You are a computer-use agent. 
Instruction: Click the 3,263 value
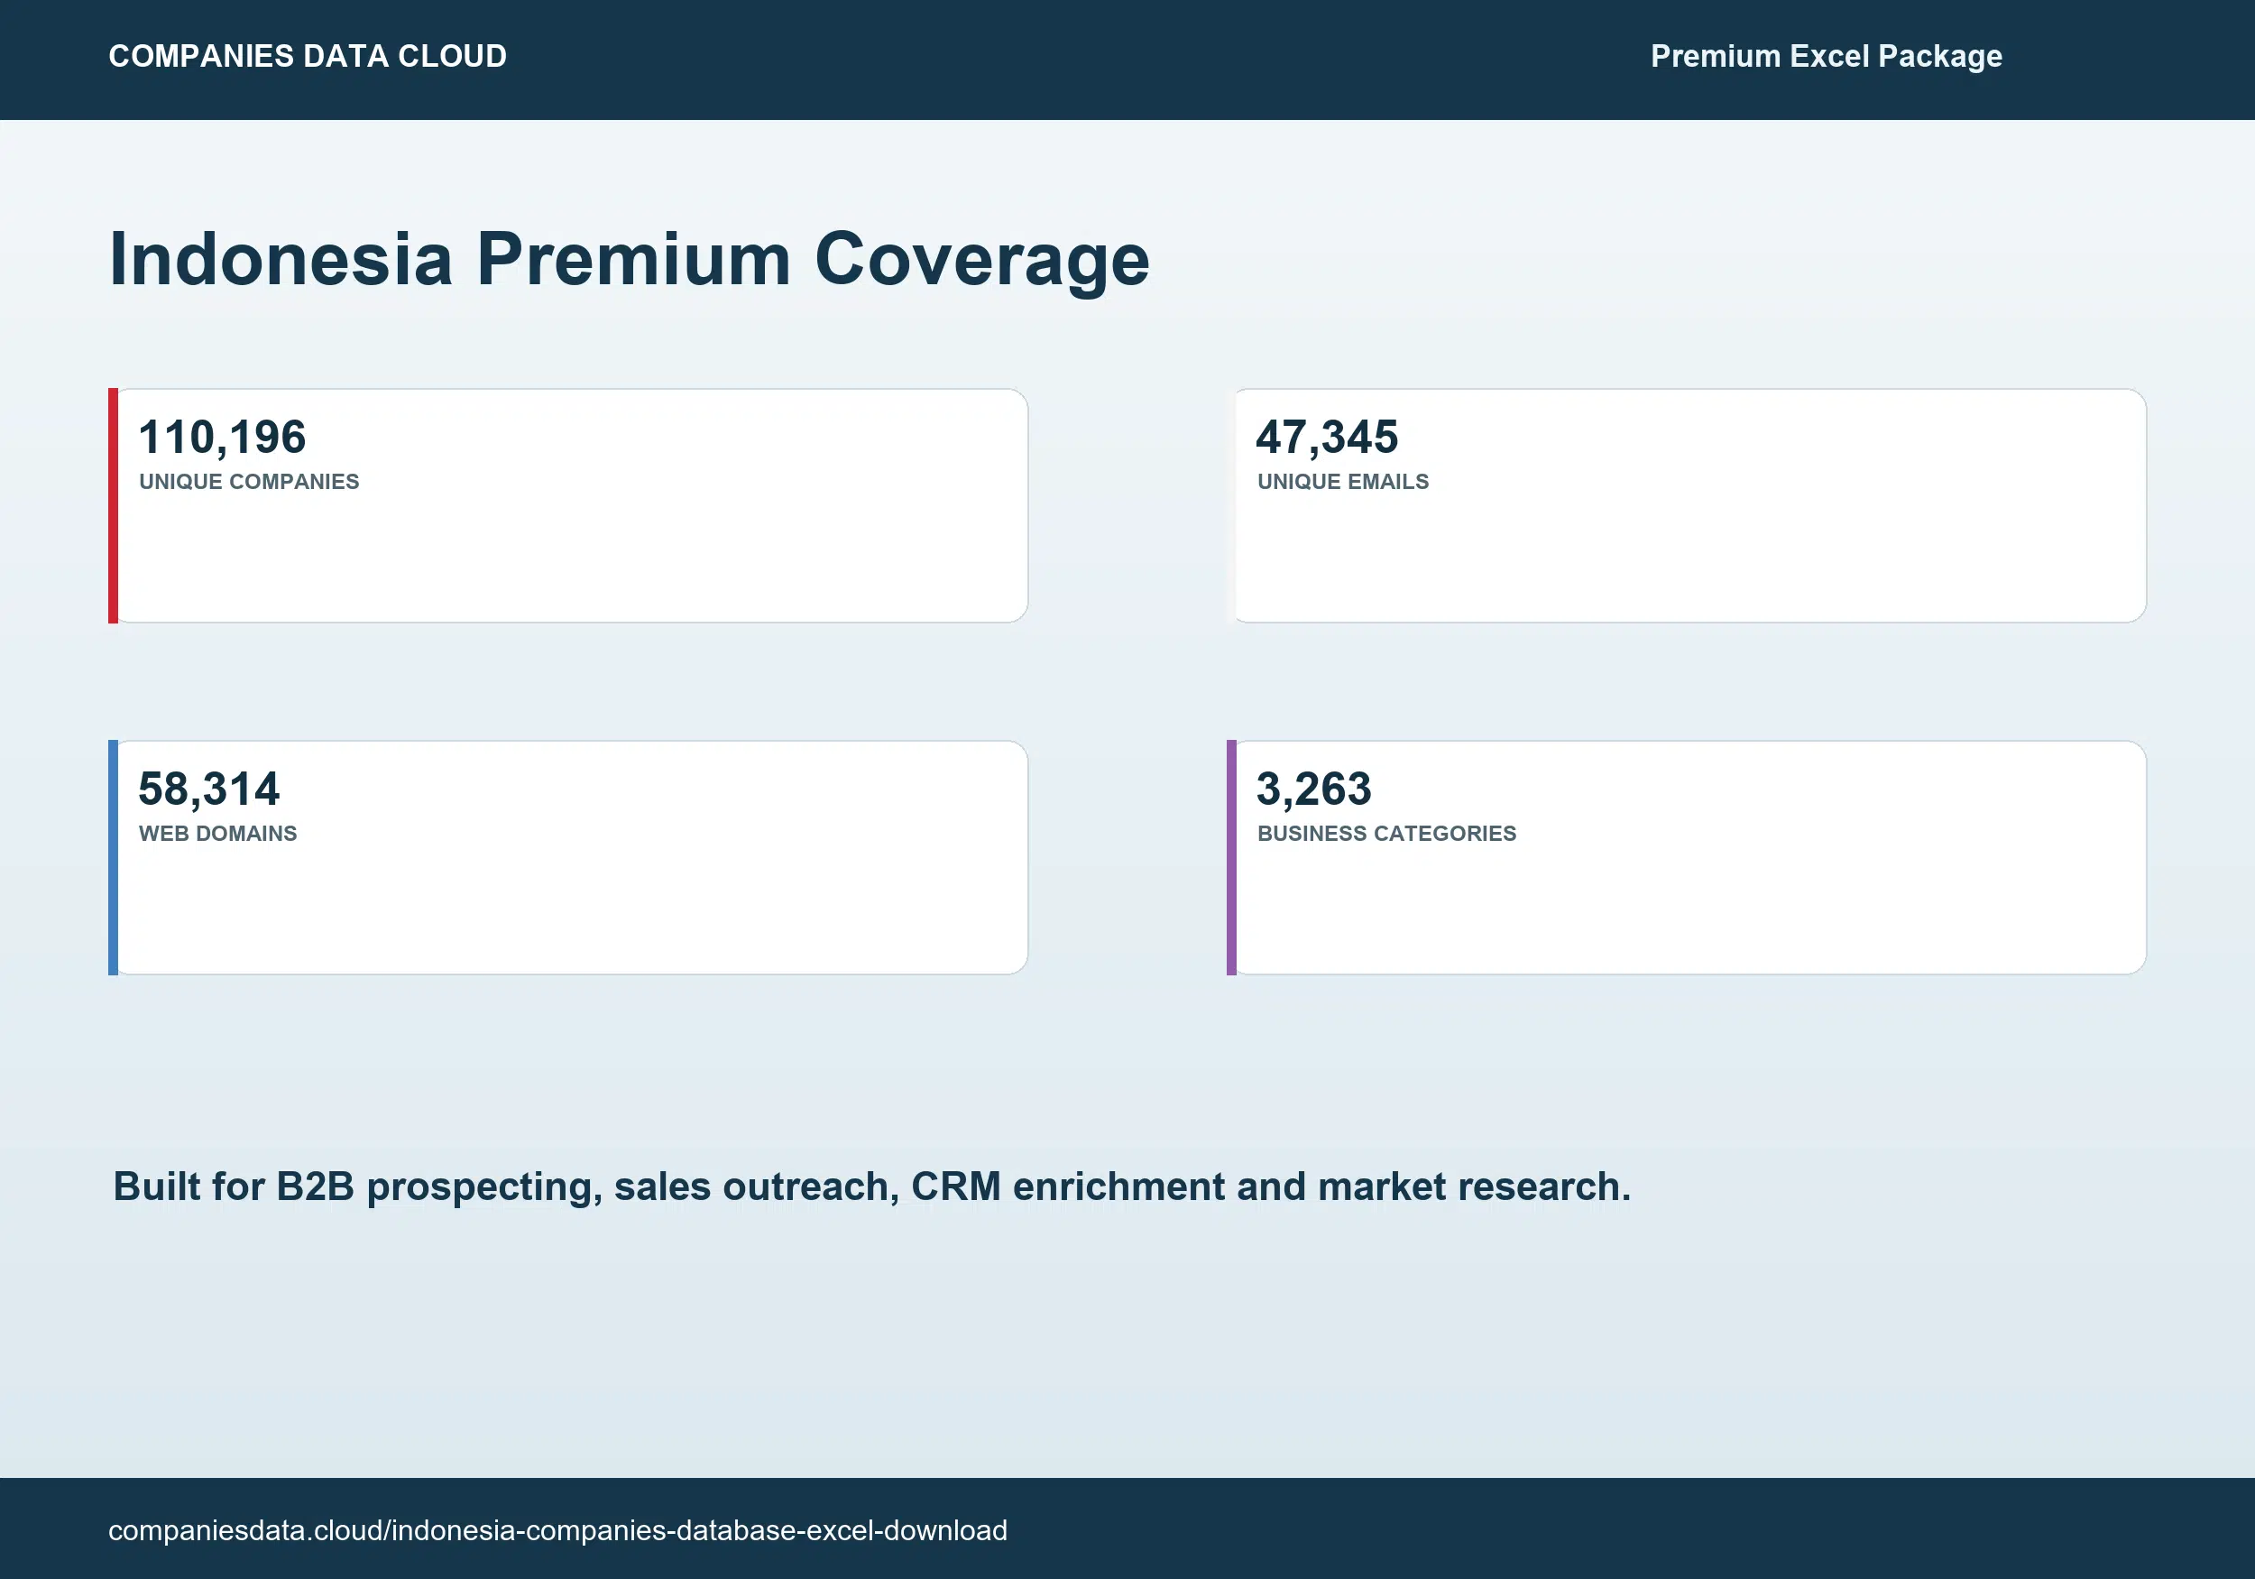point(1313,789)
